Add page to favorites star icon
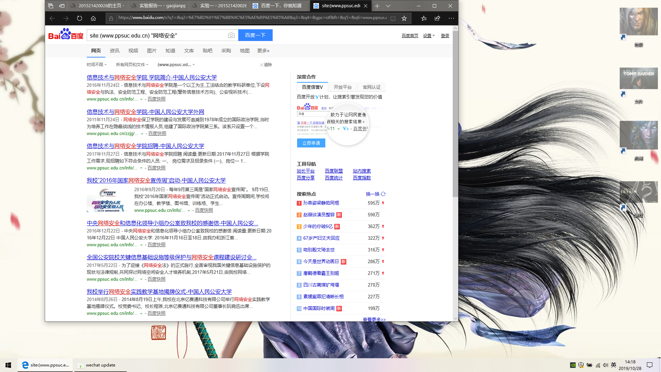 [404, 18]
